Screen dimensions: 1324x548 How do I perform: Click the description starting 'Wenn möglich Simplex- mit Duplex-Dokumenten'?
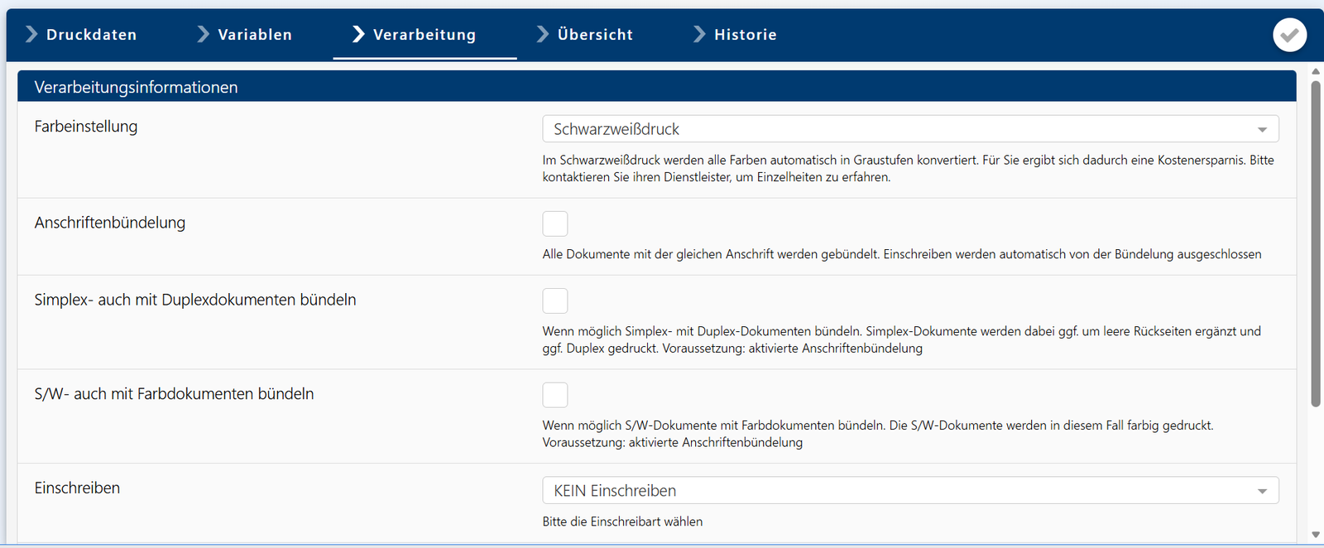click(x=902, y=339)
